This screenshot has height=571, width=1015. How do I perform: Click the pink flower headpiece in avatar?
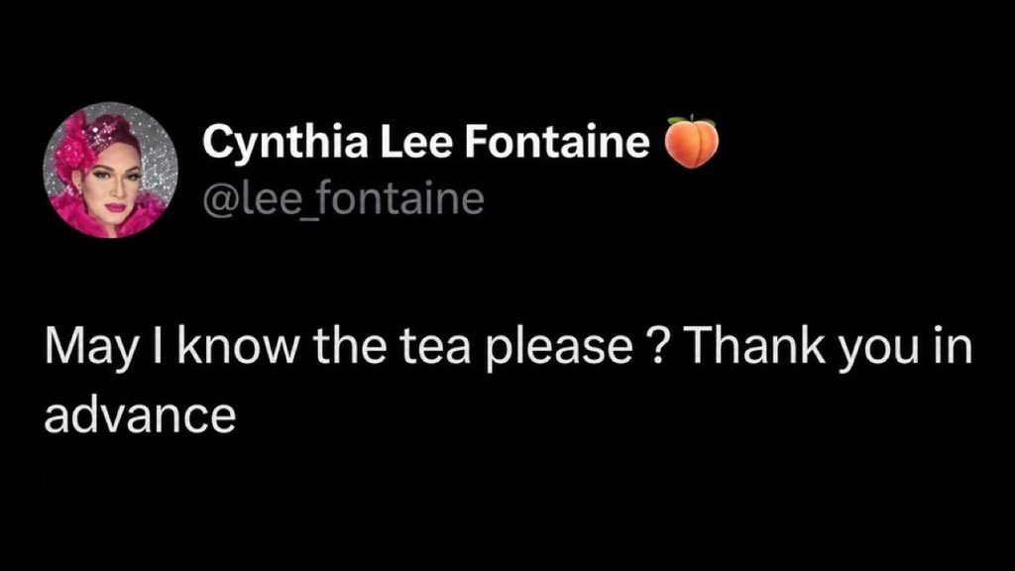(x=71, y=151)
